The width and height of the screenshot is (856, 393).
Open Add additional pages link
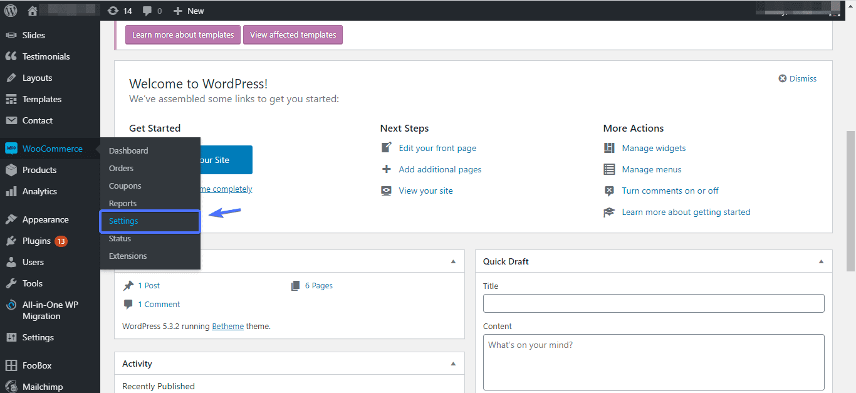click(440, 169)
